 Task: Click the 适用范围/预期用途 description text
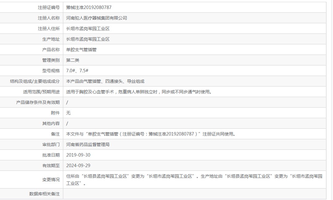139,92
